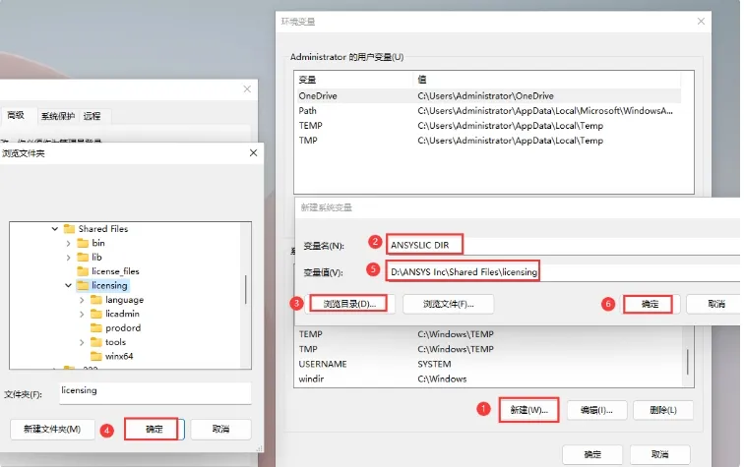Close the 浏览文件夹 dialog
The height and width of the screenshot is (467, 744).
[253, 152]
